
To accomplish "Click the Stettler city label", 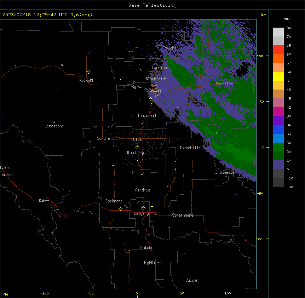I will coord(224,84).
